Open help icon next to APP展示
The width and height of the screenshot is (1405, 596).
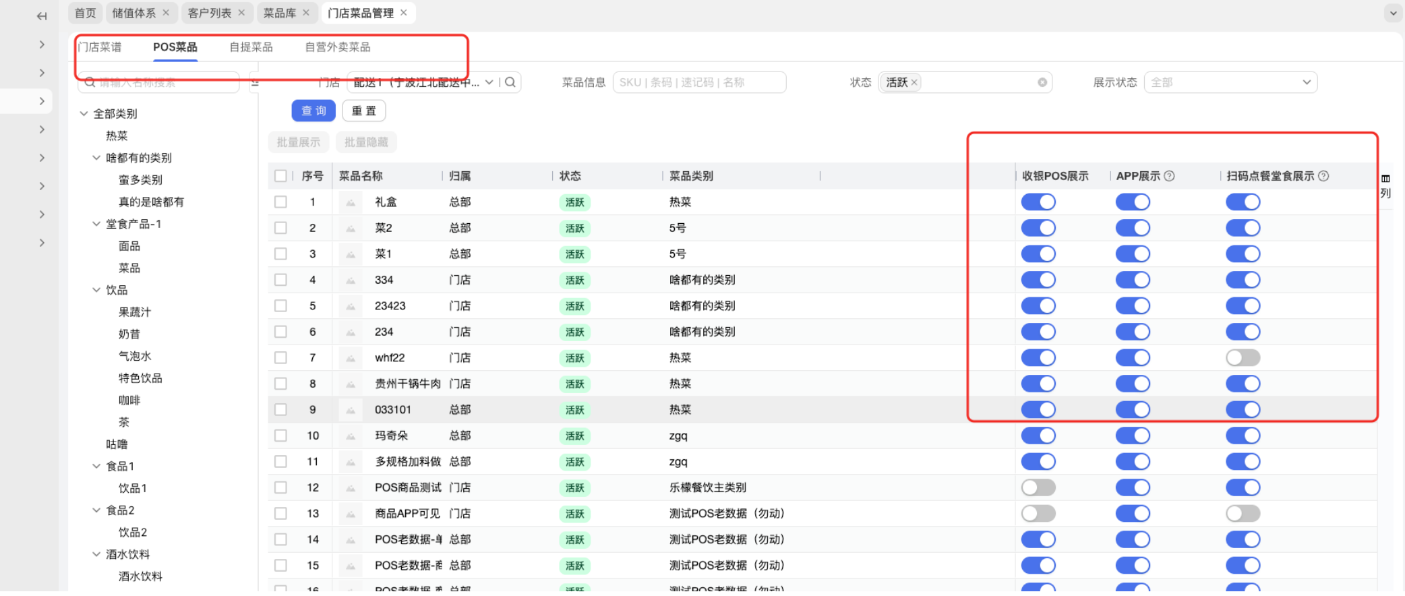point(1170,176)
